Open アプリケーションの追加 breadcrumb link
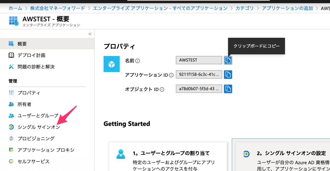The height and width of the screenshot is (171, 330). coord(287,8)
